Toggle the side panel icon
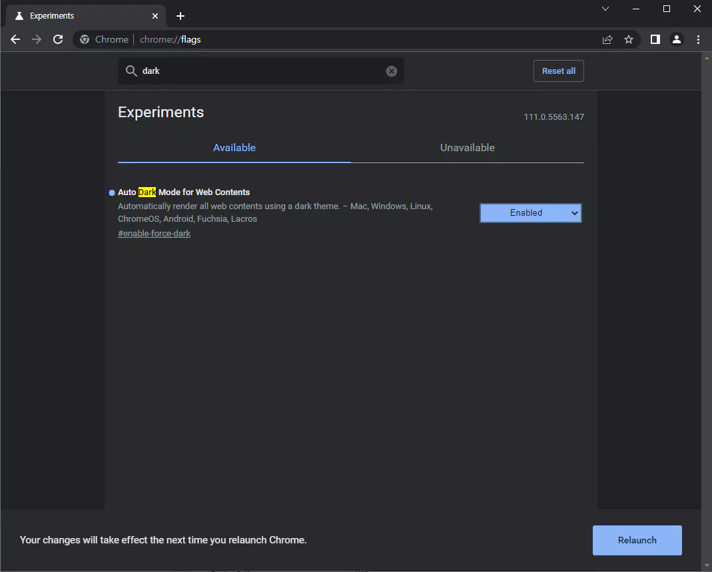The height and width of the screenshot is (572, 712). (655, 39)
